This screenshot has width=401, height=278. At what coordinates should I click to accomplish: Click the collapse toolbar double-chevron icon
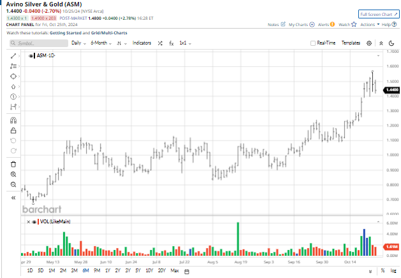point(381,43)
